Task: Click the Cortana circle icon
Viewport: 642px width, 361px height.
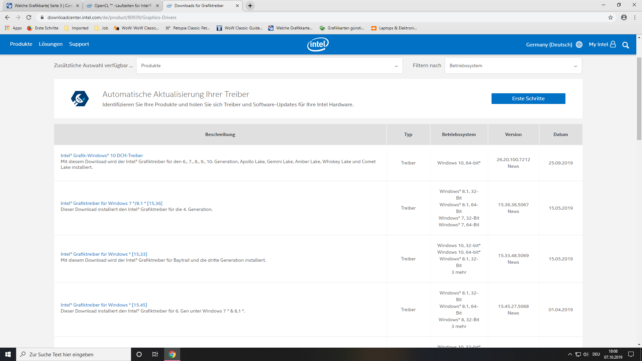Action: pyautogui.click(x=139, y=354)
